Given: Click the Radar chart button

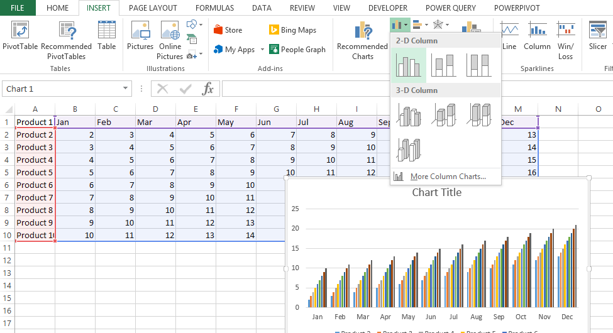Looking at the screenshot, I should [x=438, y=25].
